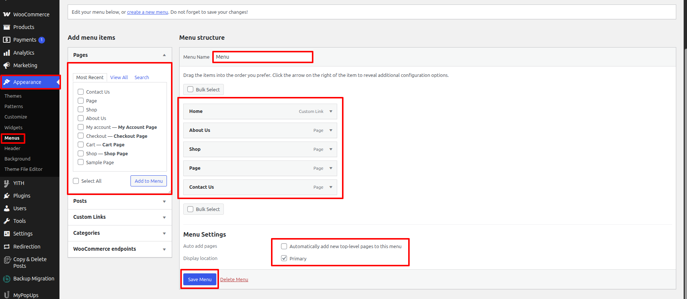Viewport: 687px width, 299px height.
Task: Check the Contact Us page checkbox
Action: point(81,92)
